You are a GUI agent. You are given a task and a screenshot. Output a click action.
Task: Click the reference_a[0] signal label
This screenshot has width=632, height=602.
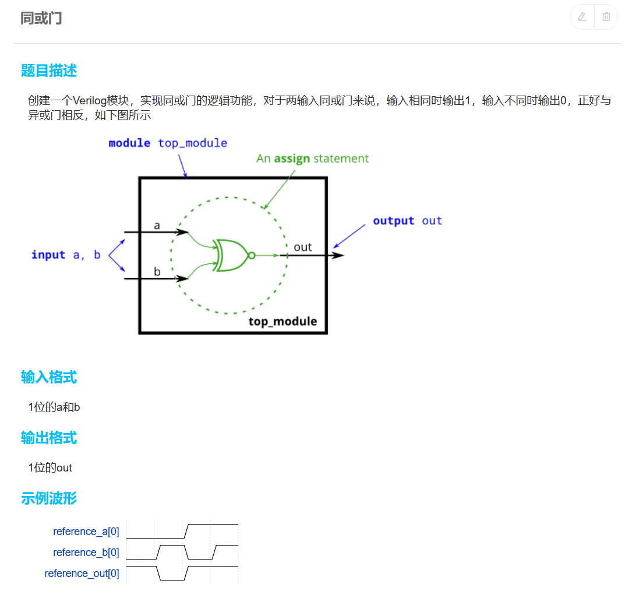pos(86,531)
